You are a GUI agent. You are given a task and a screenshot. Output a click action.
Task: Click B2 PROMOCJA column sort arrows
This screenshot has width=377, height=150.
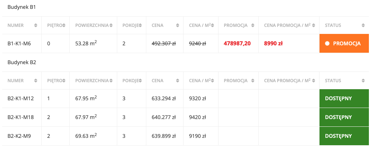click(x=253, y=81)
